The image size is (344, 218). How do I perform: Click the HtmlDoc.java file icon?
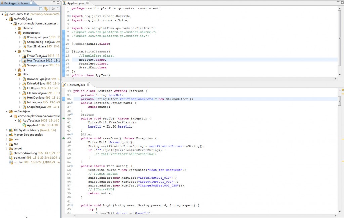(x=24, y=98)
